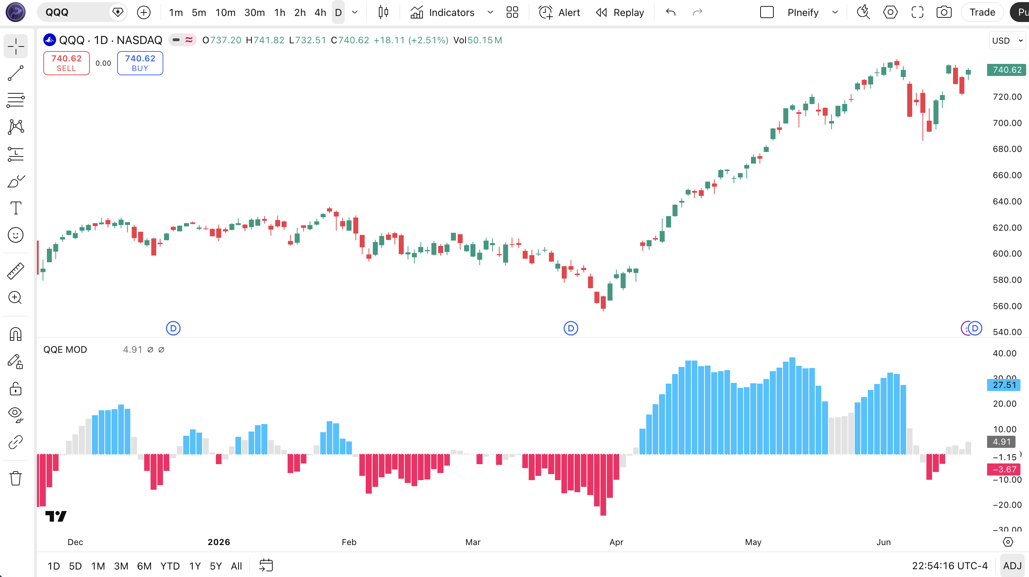Create a new Alert
Viewport: 1029px width, 577px height.
(559, 12)
